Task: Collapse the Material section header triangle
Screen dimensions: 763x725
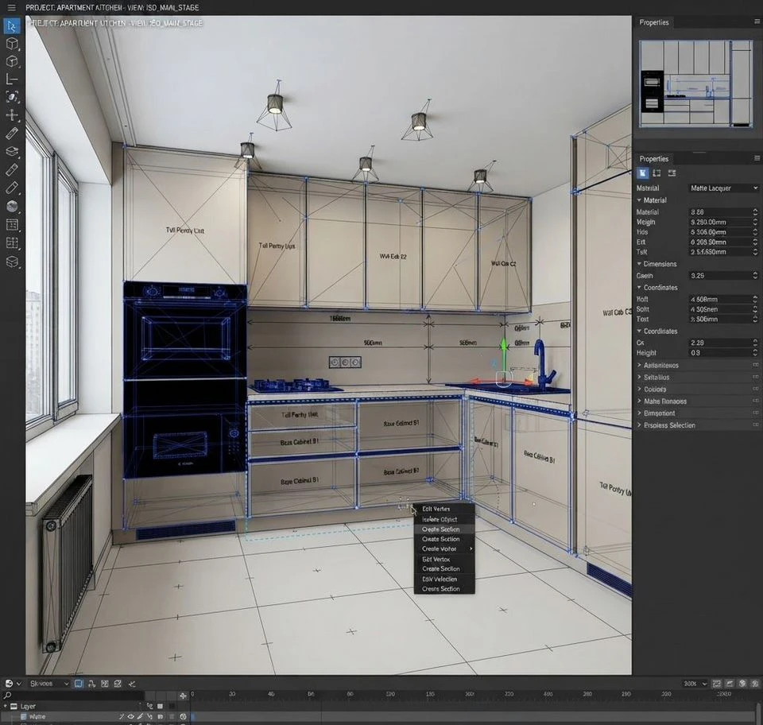Action: pyautogui.click(x=639, y=200)
